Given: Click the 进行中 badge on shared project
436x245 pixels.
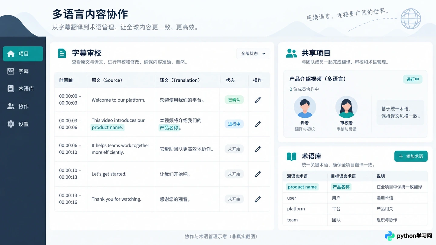Looking at the screenshot, I should click(413, 79).
